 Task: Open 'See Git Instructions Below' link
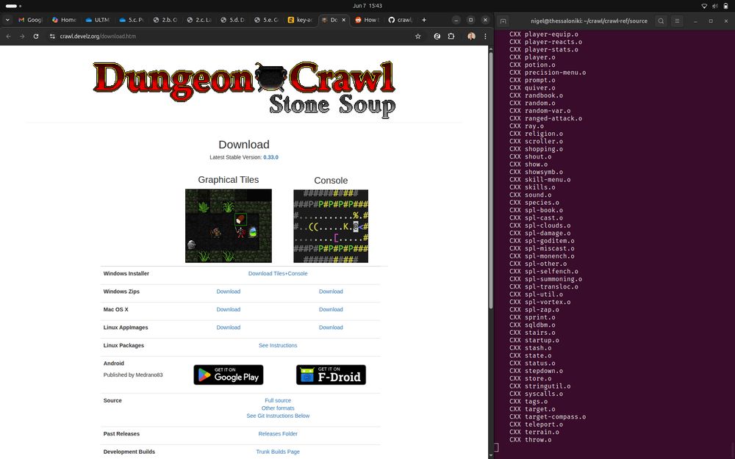coord(278,416)
